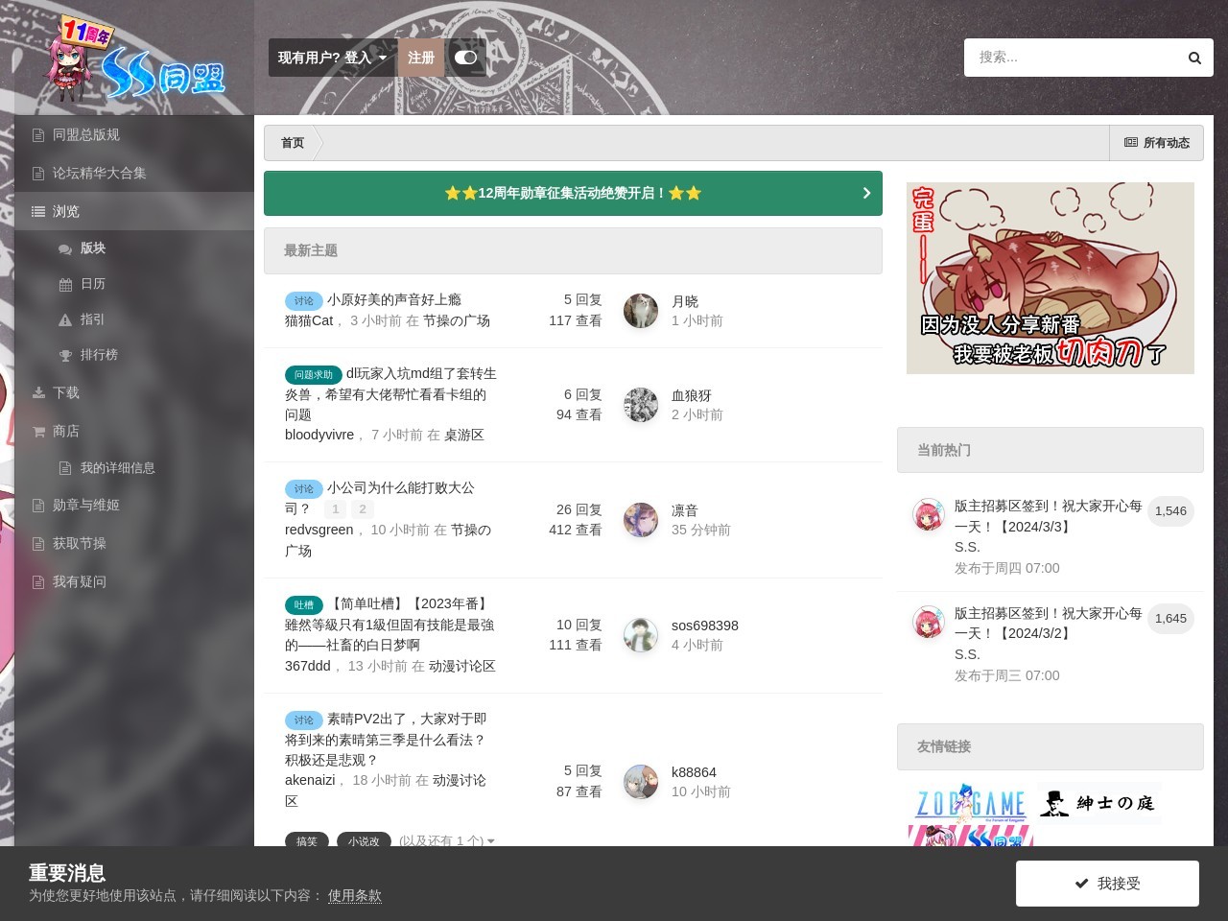Click the 下载 download icon in sidebar
Screen dimensions: 1228x921
coord(38,392)
